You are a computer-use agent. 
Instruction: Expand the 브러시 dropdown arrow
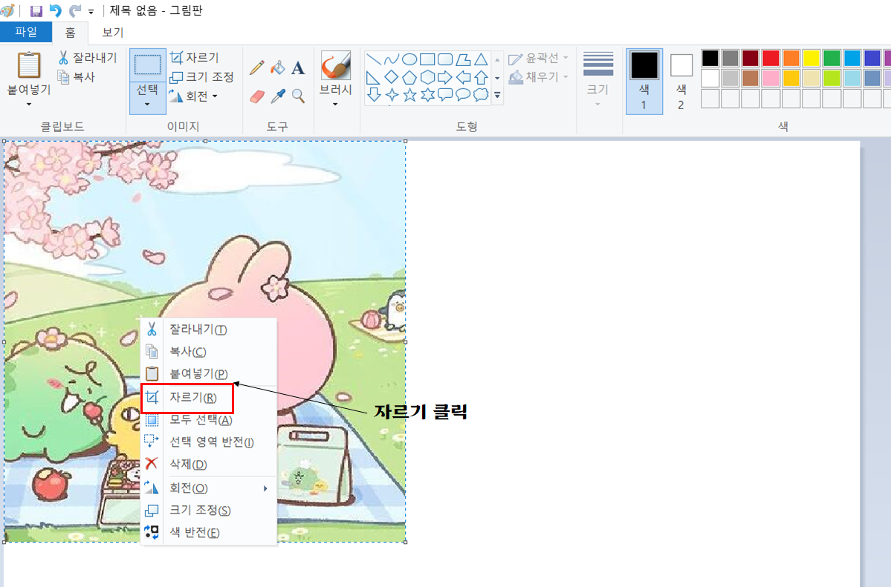pos(335,105)
